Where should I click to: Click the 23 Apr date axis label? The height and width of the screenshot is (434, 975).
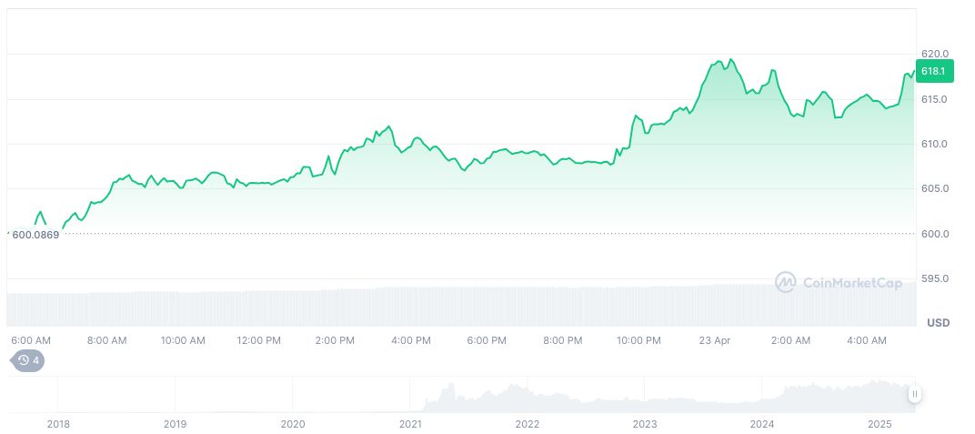[x=714, y=340]
